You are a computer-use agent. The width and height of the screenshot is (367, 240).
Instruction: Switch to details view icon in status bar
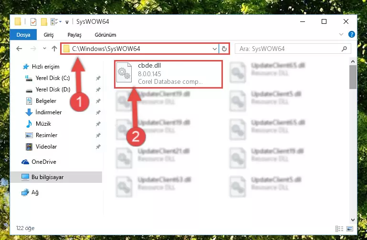click(339, 229)
